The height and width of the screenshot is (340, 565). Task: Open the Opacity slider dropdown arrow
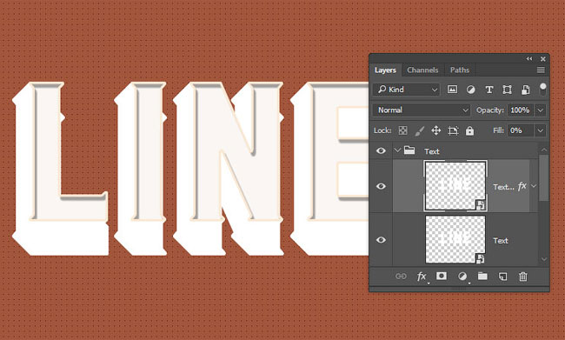[540, 110]
